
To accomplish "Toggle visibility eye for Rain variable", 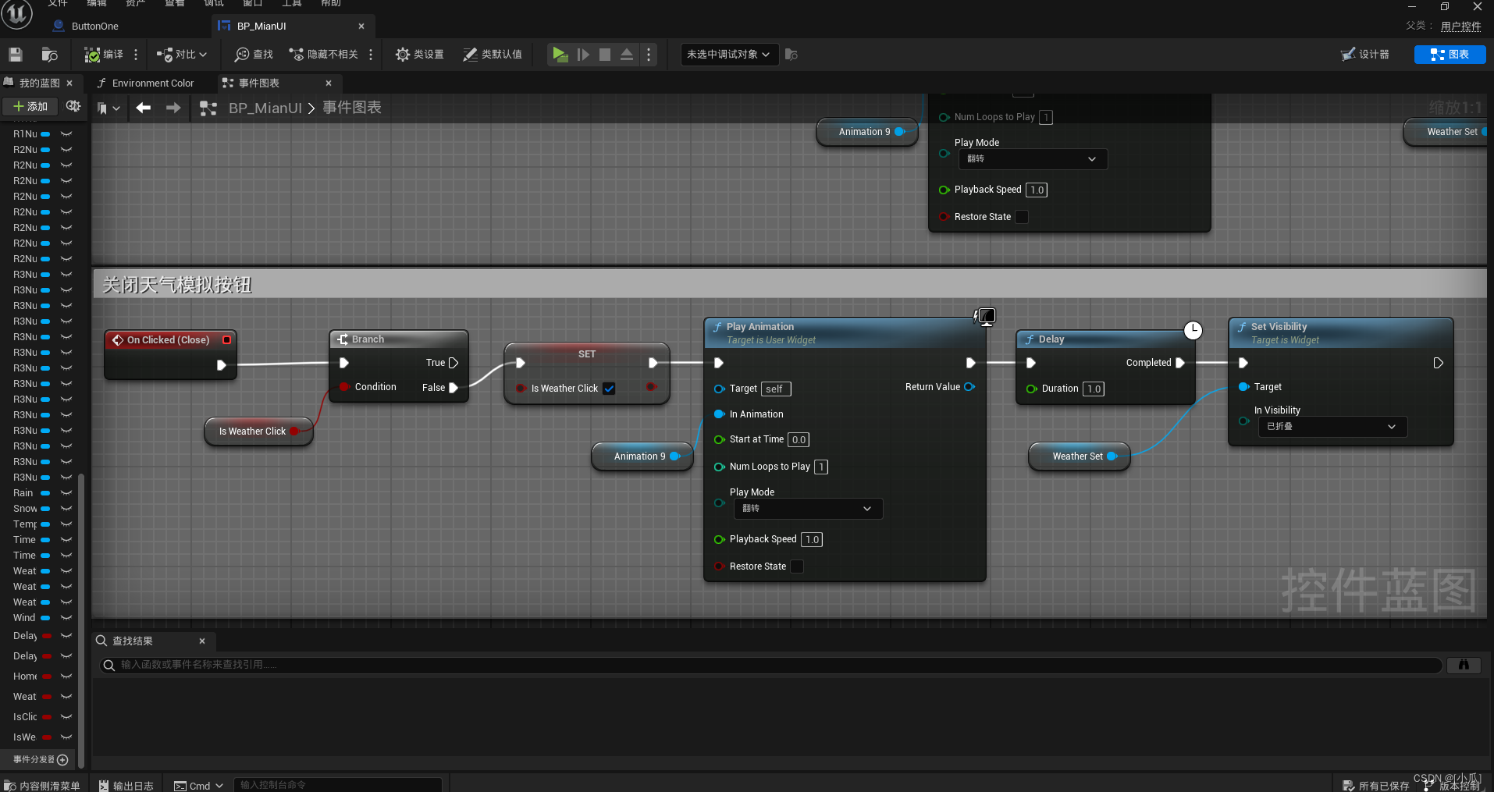I will [x=66, y=493].
